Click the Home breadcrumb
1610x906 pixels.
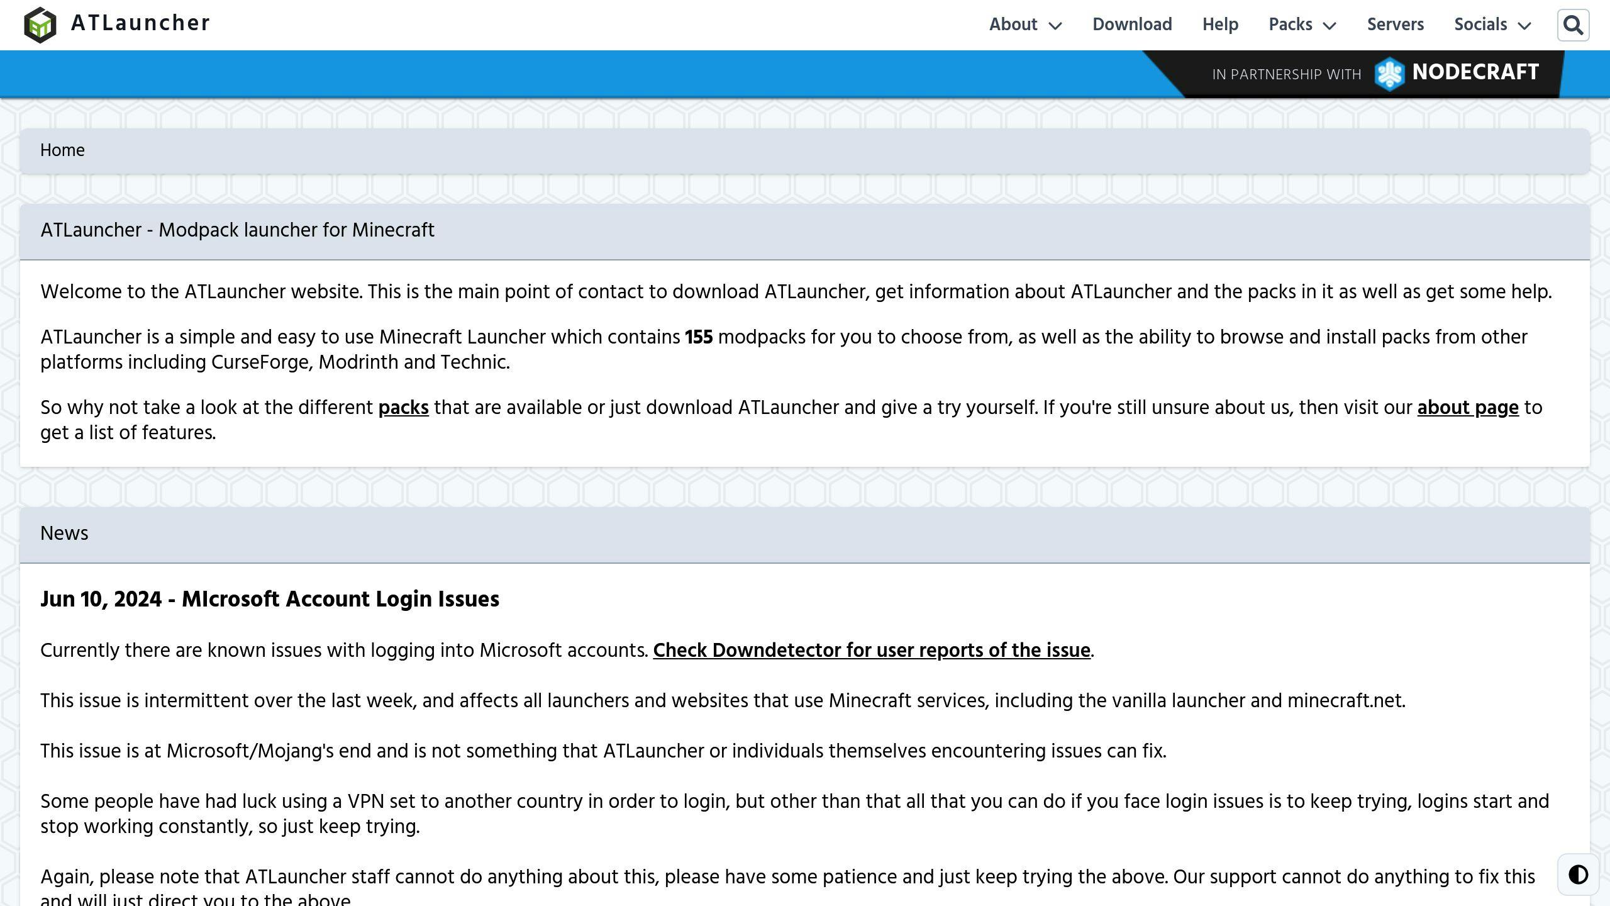(x=62, y=150)
